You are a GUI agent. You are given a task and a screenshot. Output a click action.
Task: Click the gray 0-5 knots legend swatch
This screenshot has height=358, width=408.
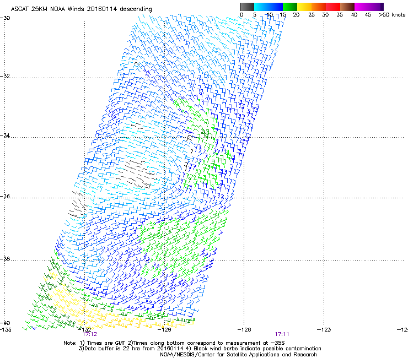247,7
